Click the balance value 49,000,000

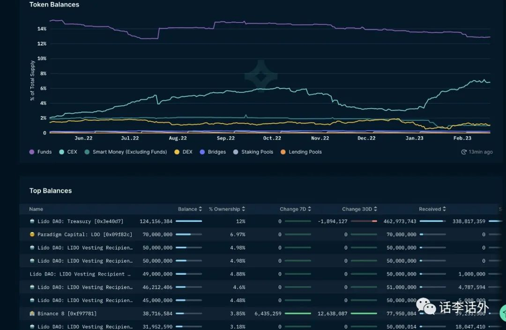point(157,274)
